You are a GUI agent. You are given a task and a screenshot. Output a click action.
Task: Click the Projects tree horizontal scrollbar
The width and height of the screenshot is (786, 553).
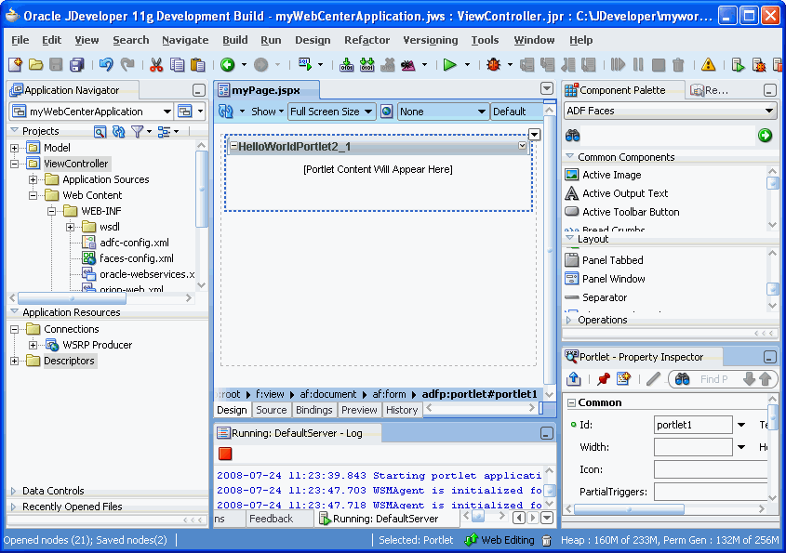tap(72, 298)
